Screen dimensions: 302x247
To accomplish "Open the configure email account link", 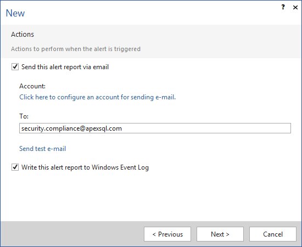I will point(97,97).
